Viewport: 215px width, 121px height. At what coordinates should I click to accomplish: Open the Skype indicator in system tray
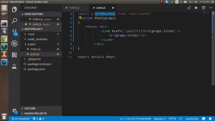pyautogui.click(x=167, y=2)
